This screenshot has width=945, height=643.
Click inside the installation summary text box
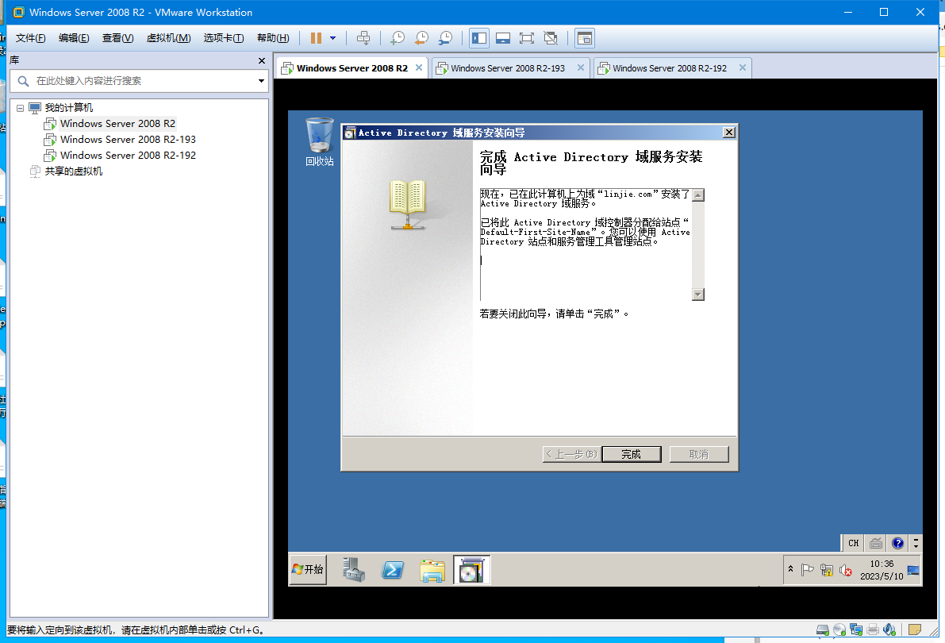[x=586, y=244]
